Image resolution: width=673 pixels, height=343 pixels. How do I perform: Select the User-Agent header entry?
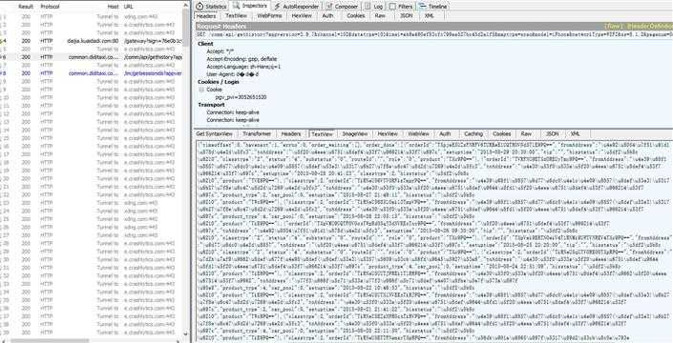pyautogui.click(x=232, y=74)
